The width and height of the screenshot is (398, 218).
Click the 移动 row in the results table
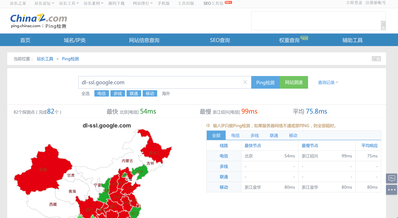click(294, 187)
